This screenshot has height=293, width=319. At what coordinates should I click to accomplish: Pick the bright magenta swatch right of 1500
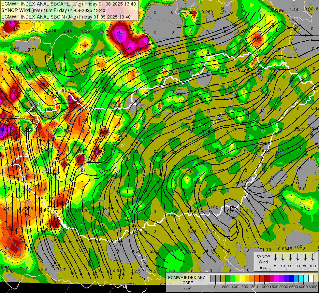277,278
